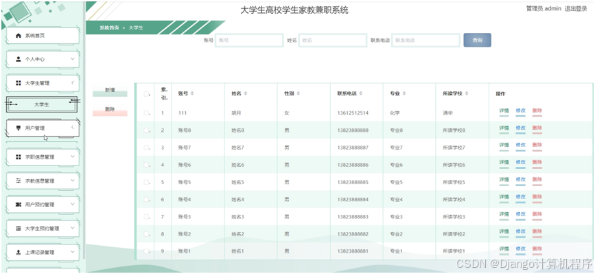Click phone number 13823888884
This screenshot has width=595, height=274.
pyautogui.click(x=353, y=199)
